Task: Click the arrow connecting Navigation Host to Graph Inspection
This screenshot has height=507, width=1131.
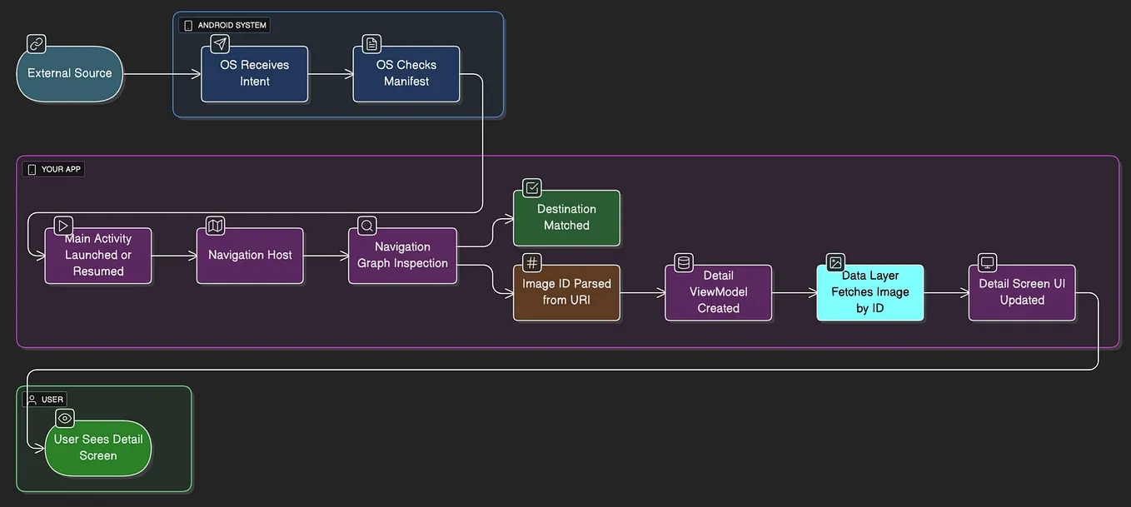Action: pyautogui.click(x=326, y=256)
